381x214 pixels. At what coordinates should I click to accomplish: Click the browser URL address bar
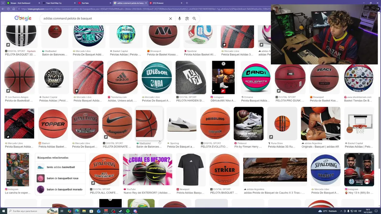point(143,9)
